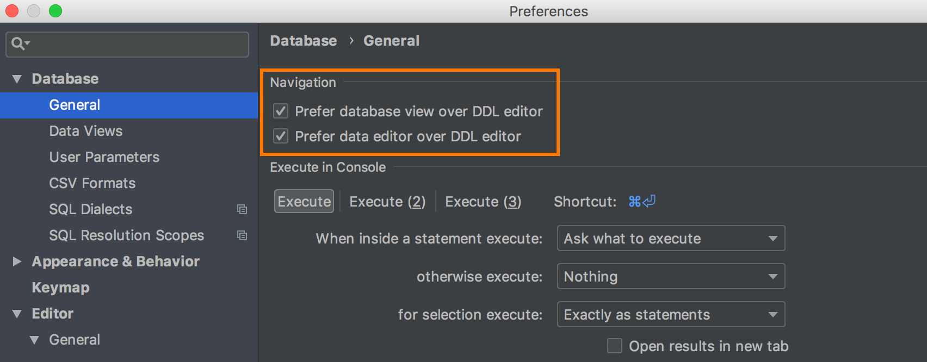Viewport: 927px width, 362px height.
Task: Focus the preferences search field
Action: [136, 44]
